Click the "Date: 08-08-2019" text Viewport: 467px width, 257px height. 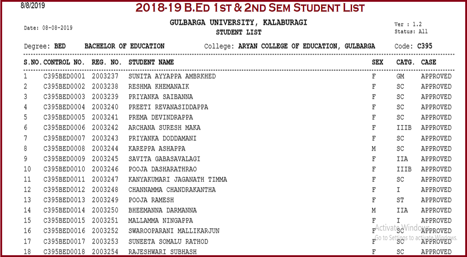click(48, 28)
